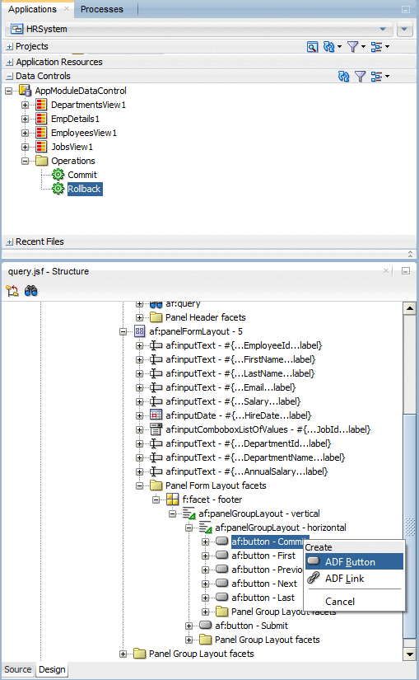Open the application menu arrow next to HRSystem

[x=404, y=29]
